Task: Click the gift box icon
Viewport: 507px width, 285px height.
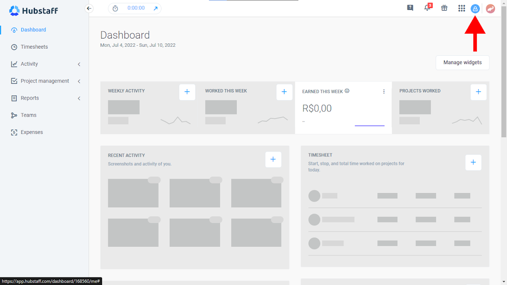Action: coord(444,8)
